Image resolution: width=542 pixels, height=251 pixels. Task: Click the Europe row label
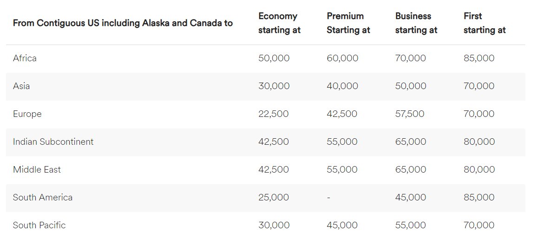pyautogui.click(x=27, y=114)
